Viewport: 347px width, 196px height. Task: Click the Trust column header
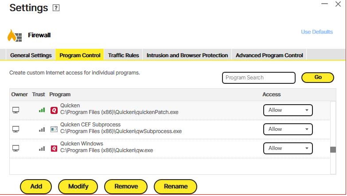39,94
